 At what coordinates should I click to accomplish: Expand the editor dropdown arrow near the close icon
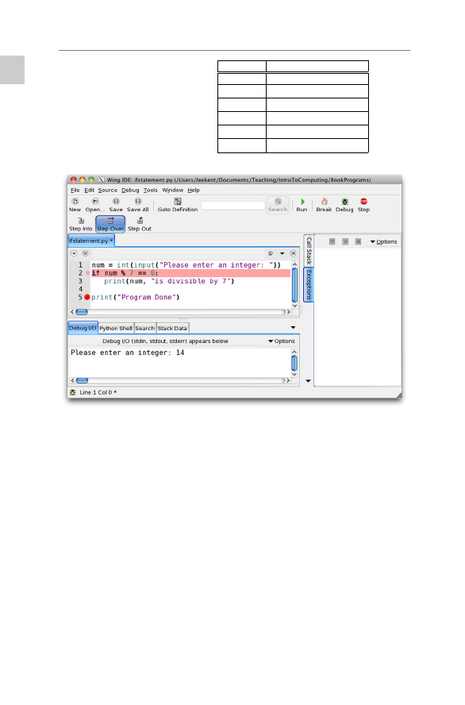[282, 253]
